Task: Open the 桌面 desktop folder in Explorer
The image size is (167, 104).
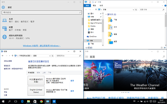Action: tap(110, 42)
